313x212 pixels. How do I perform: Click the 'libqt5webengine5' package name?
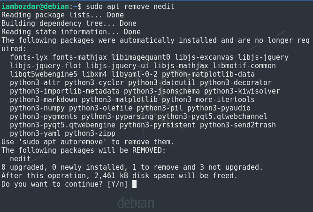point(44,74)
